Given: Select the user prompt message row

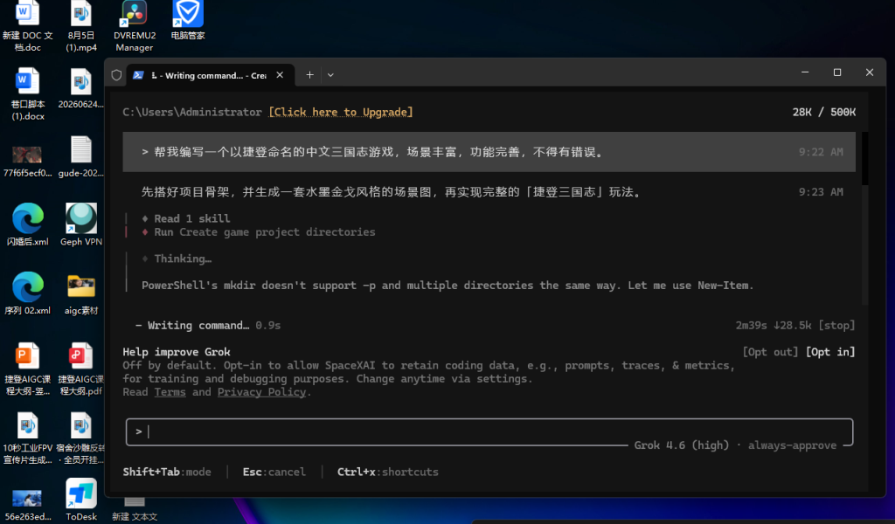Looking at the screenshot, I should tap(489, 152).
